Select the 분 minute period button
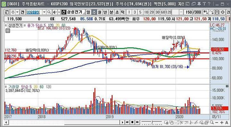The height and width of the screenshot is (127, 231). [x=111, y=12]
